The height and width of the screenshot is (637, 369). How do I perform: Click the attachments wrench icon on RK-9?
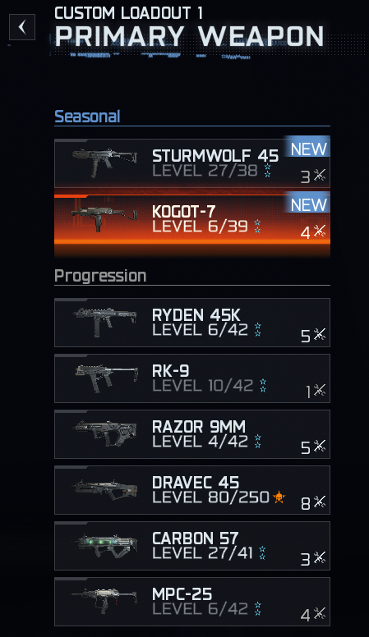[x=320, y=391]
